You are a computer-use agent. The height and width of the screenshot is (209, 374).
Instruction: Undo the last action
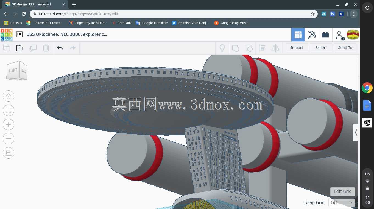pos(60,48)
